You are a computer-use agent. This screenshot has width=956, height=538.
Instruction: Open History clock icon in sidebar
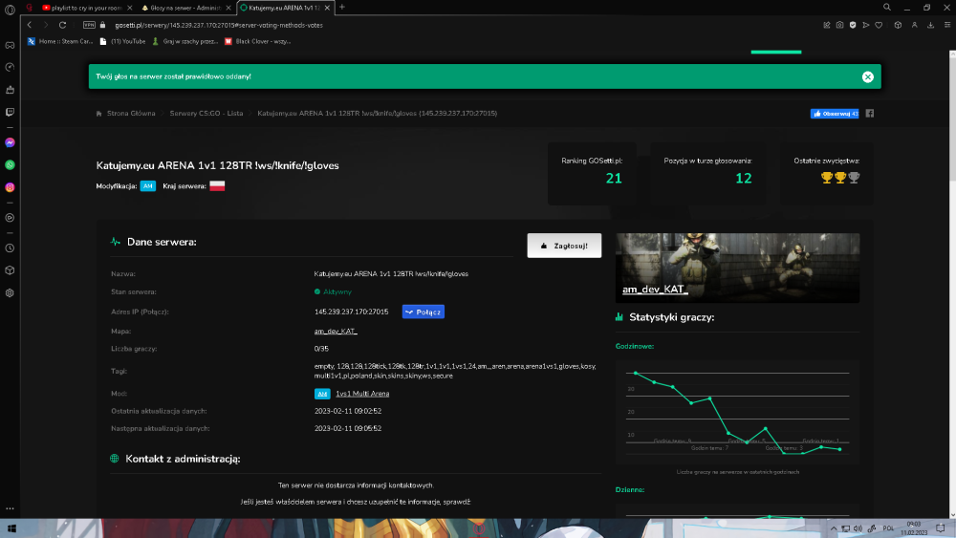pyautogui.click(x=10, y=248)
